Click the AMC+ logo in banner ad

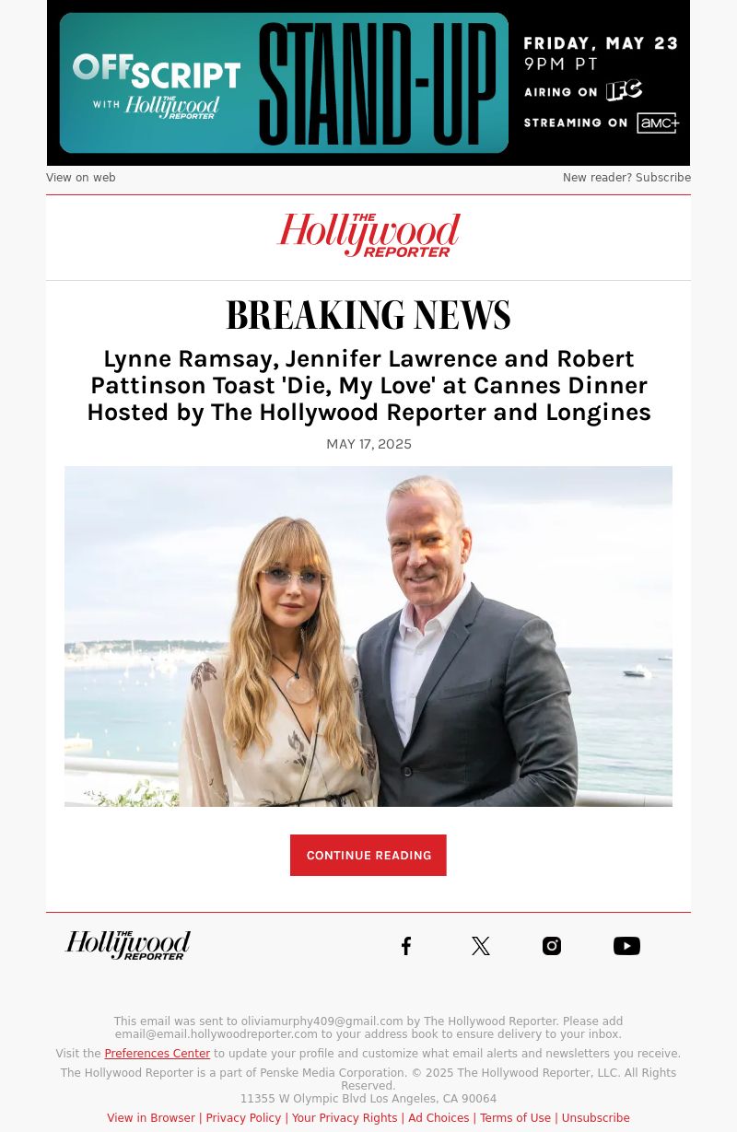(x=658, y=123)
